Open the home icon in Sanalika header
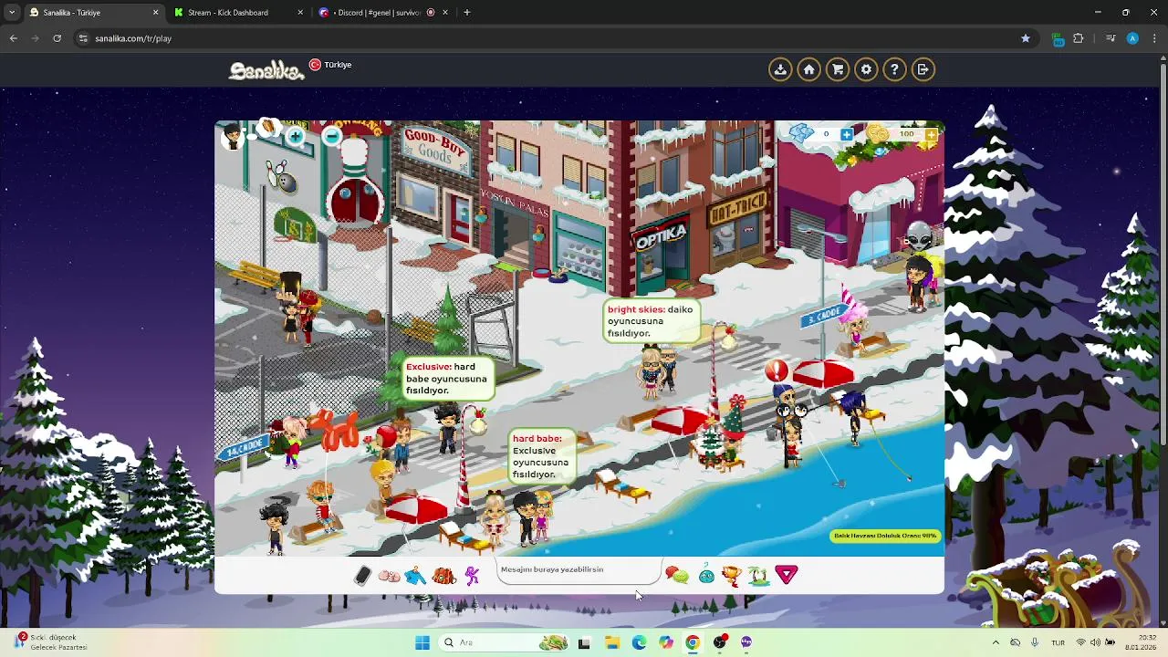 [808, 69]
